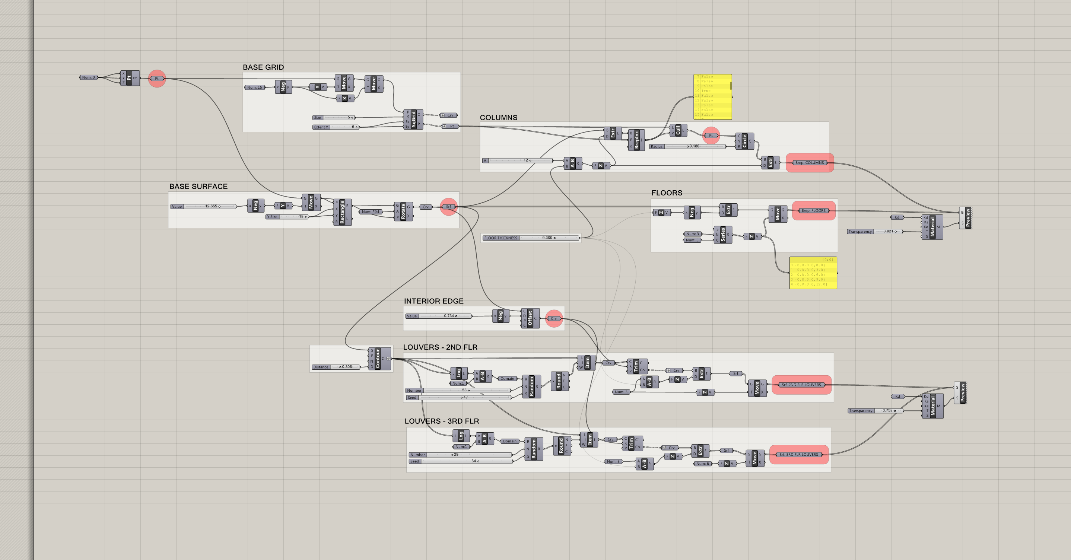Select the Series component in Floors group

pyautogui.click(x=723, y=235)
